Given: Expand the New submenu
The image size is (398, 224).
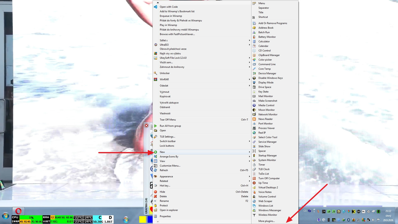Looking at the screenshot, I should (202, 152).
